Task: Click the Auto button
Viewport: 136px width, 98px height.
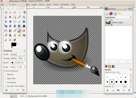Action: [130, 9]
